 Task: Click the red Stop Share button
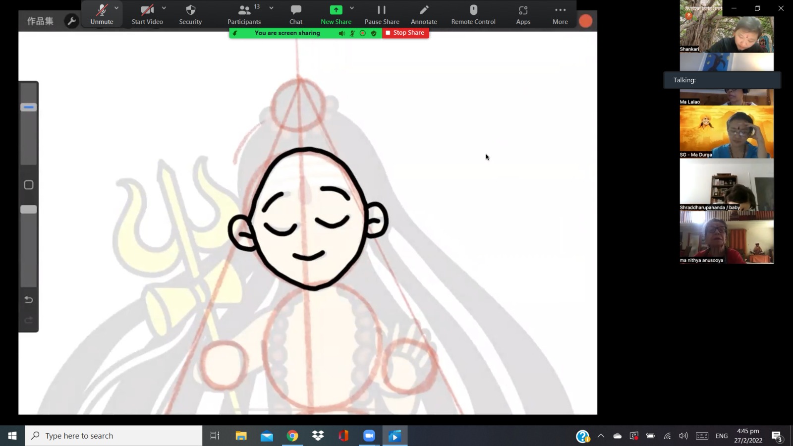coord(405,33)
